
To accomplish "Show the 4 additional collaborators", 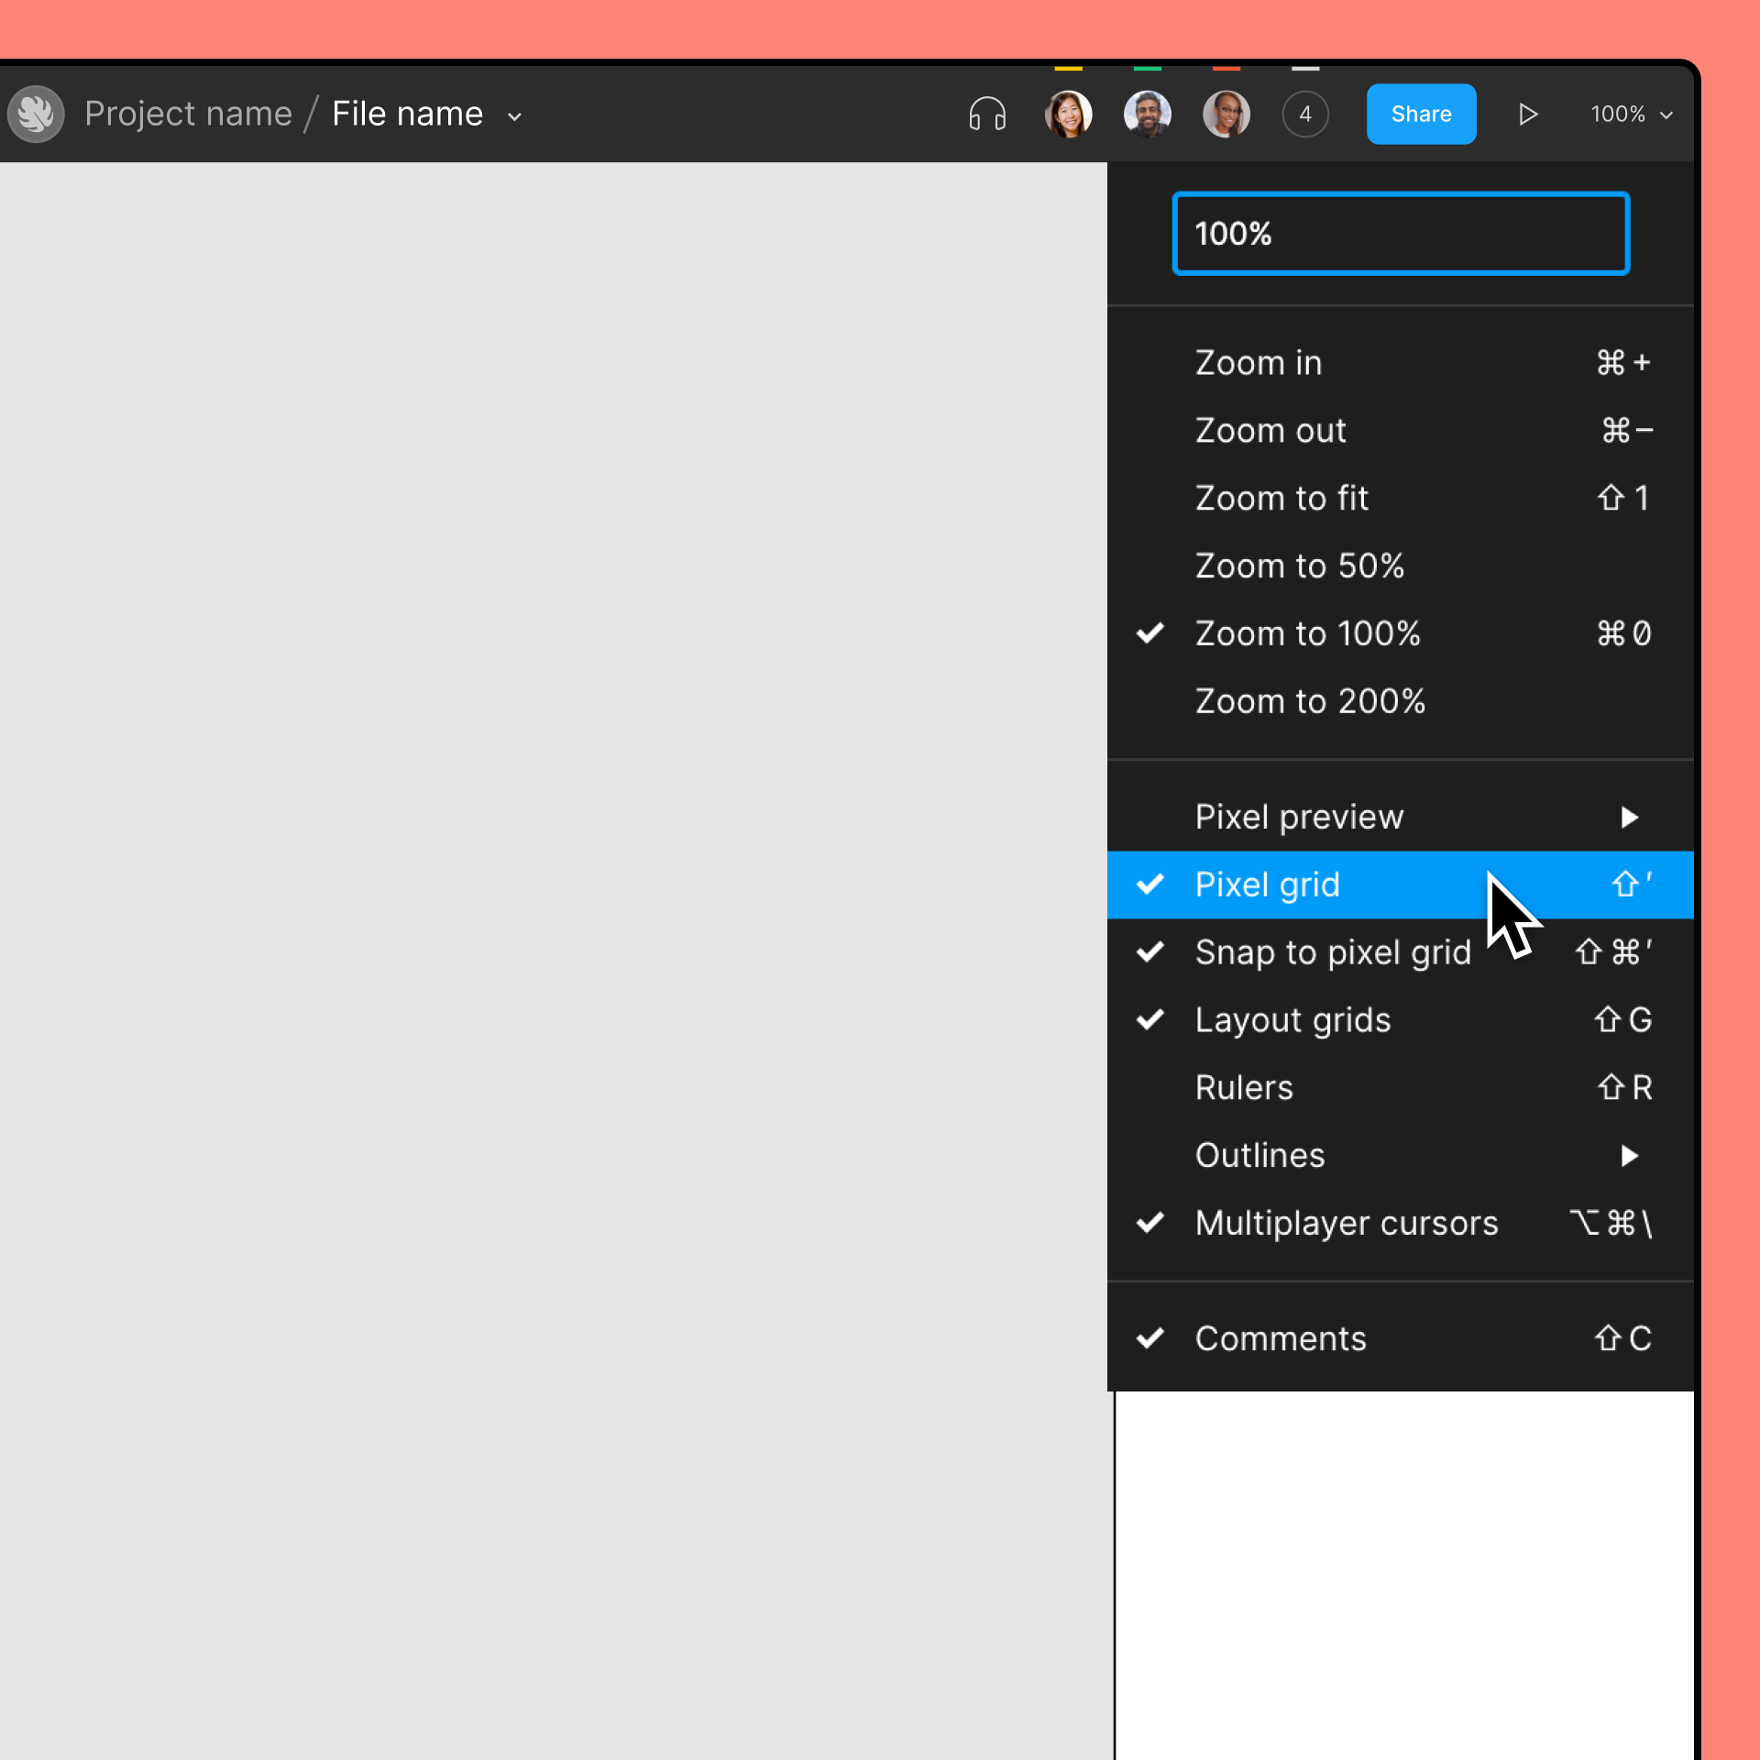I will pos(1305,113).
